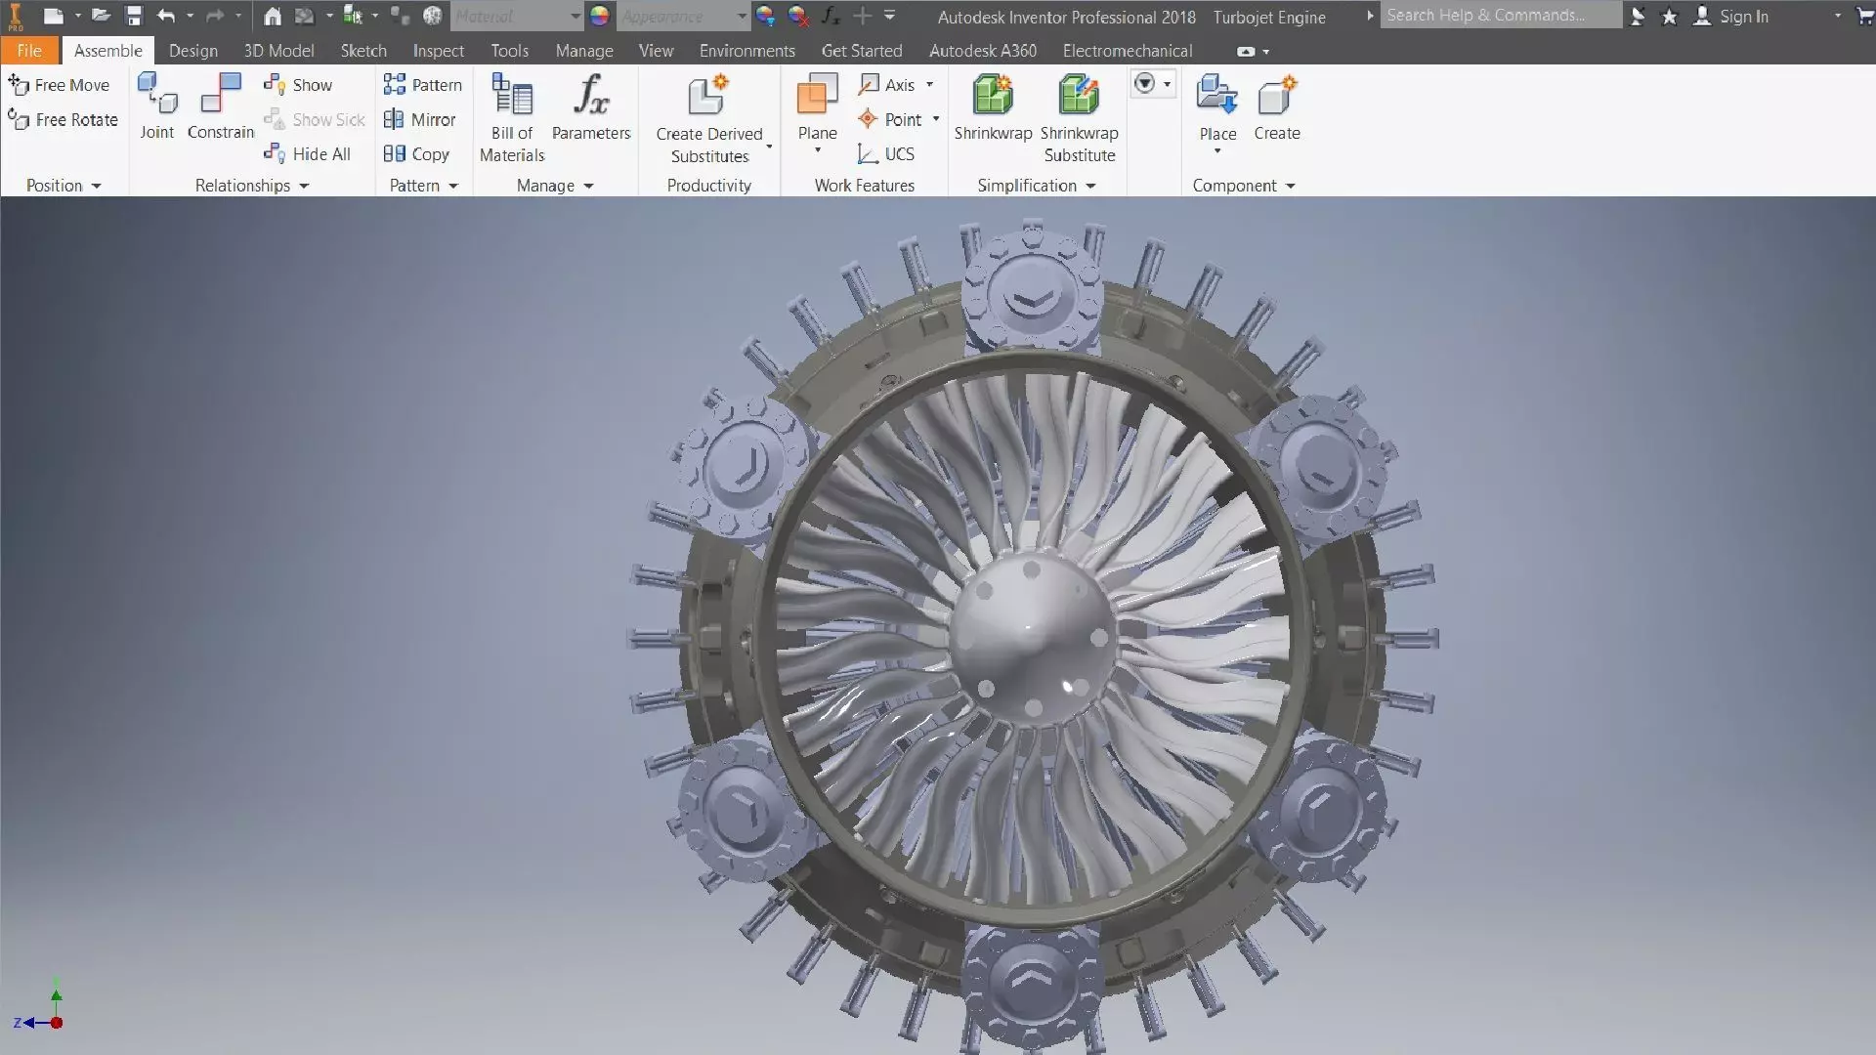Screen dimensions: 1876x1055
Task: Expand the Simplification panel arrow
Action: (1090, 186)
